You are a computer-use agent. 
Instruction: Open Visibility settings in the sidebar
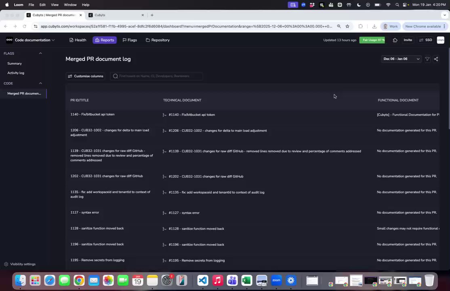tap(20, 264)
